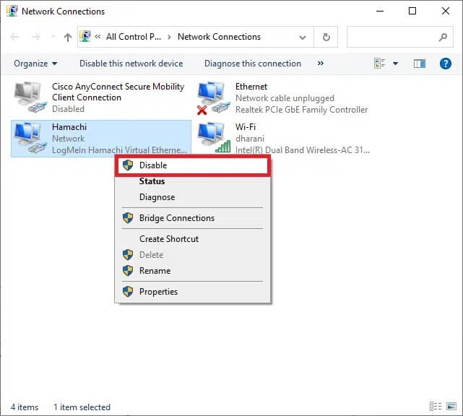The image size is (463, 416).
Task: Click Disable this network device
Action: click(131, 64)
